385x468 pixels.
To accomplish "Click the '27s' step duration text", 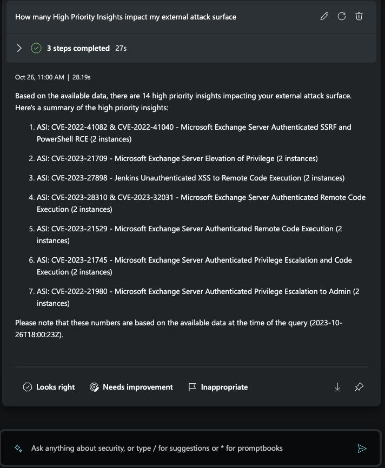I will coord(121,48).
